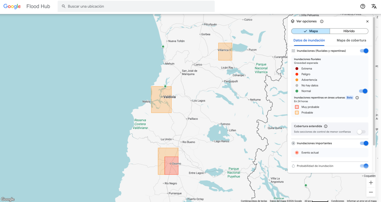The height and width of the screenshot is (202, 381).
Task: Click green gauge marker near Nueva Toltén
Action: (x=163, y=46)
